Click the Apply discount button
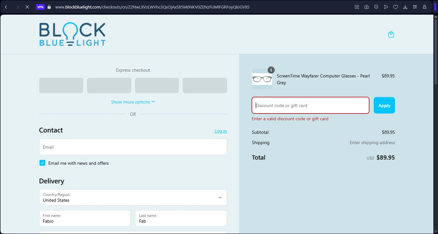The image size is (438, 234). (384, 105)
